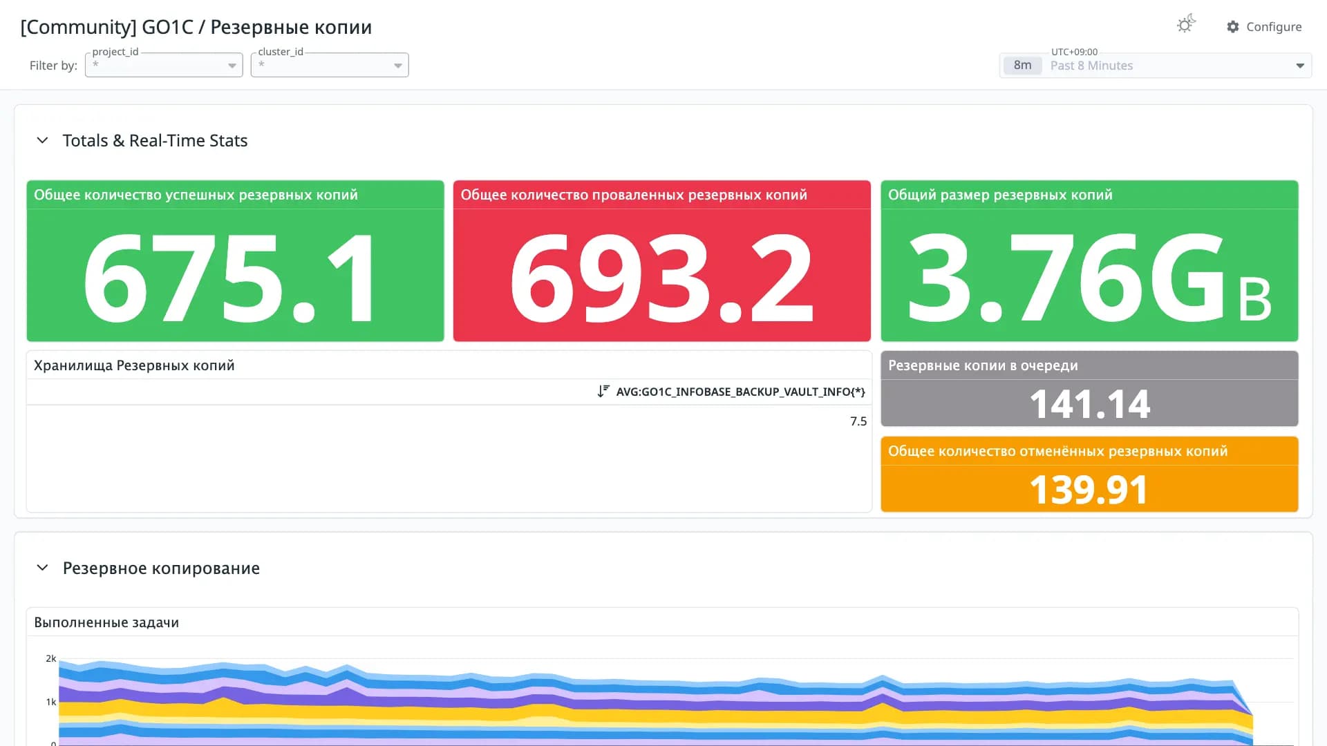
Task: Open the cluster_id filter dropdown
Action: pyautogui.click(x=330, y=65)
